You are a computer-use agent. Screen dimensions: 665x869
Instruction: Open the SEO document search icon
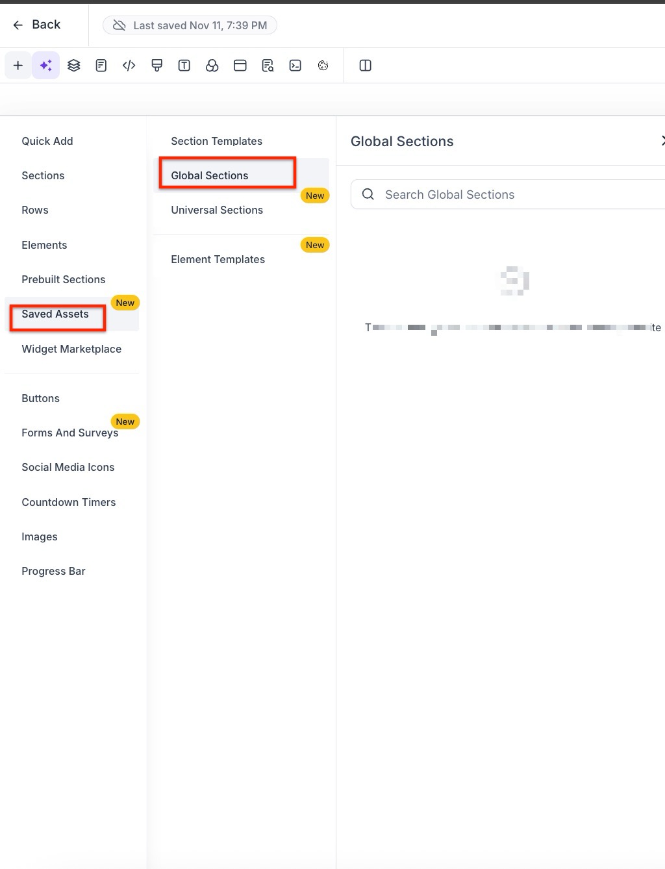[x=268, y=66]
